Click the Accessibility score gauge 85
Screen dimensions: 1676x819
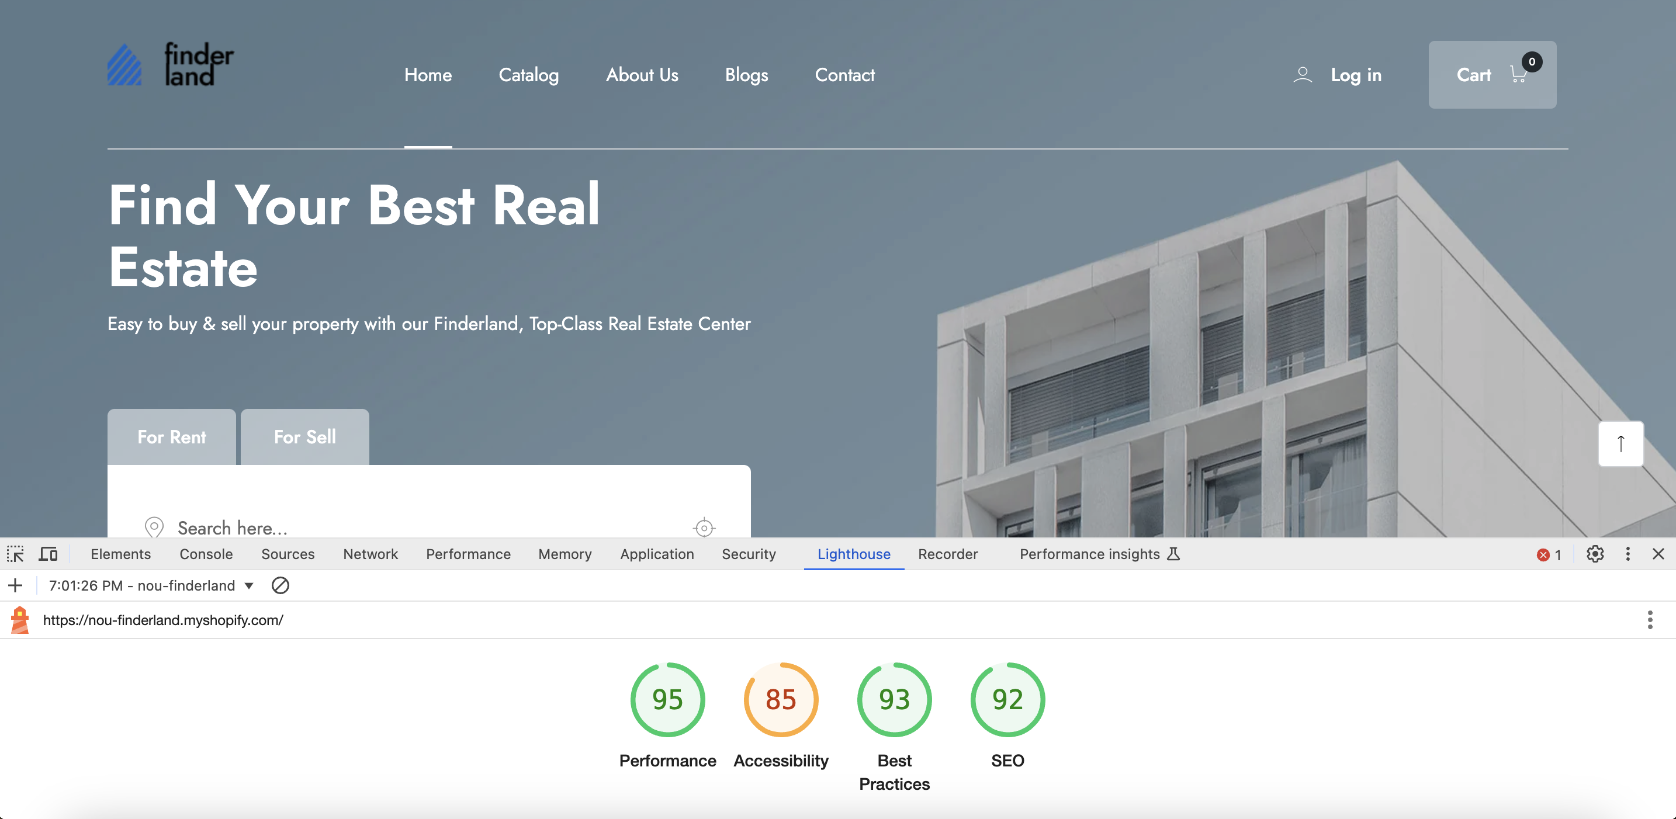781,700
